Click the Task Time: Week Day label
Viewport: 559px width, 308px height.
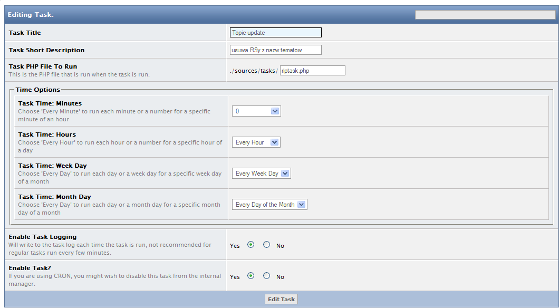52,166
